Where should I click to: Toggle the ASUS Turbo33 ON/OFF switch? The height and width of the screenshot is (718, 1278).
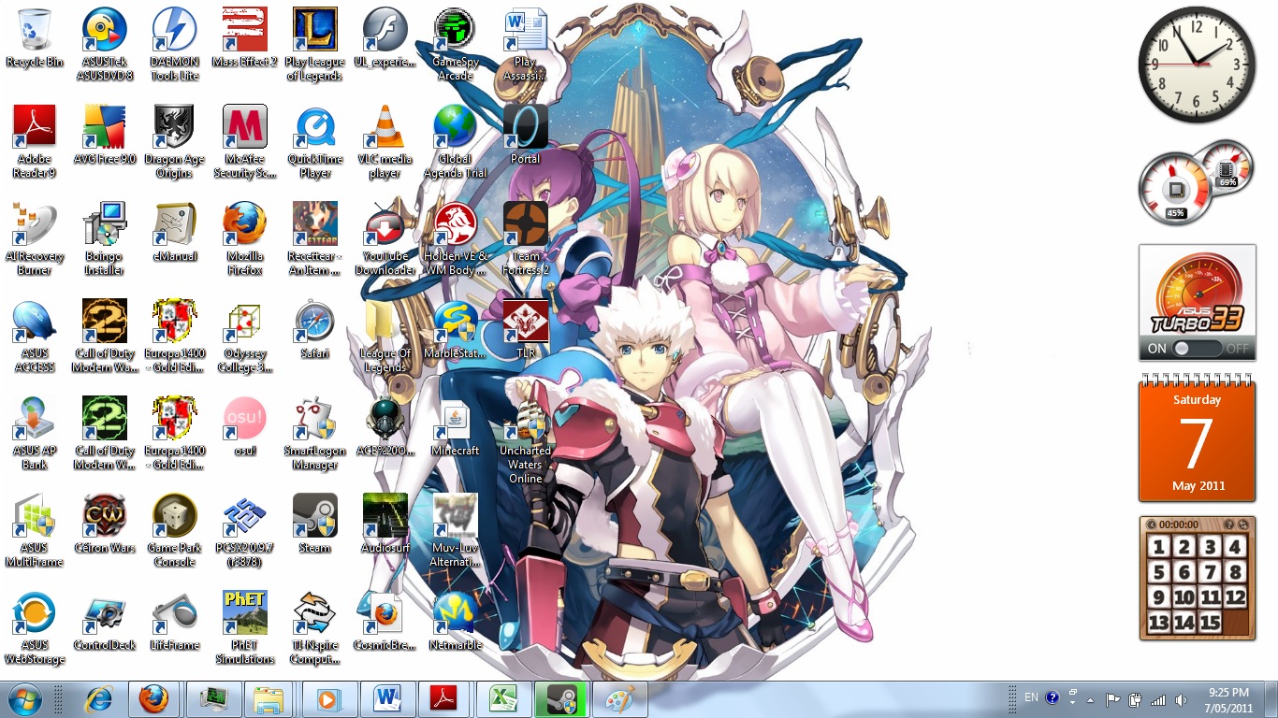click(x=1198, y=349)
